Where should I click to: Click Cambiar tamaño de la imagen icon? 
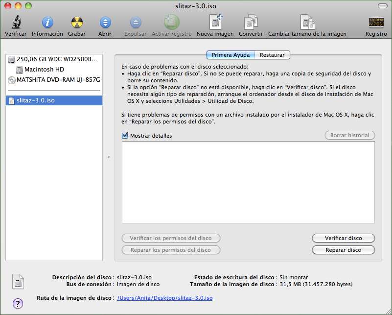tap(307, 22)
